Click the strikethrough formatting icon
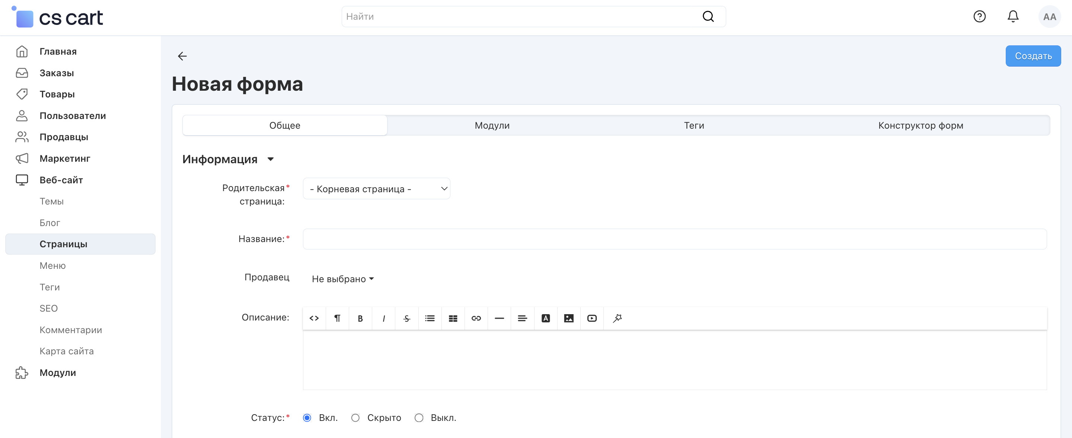1072x438 pixels. pos(406,318)
